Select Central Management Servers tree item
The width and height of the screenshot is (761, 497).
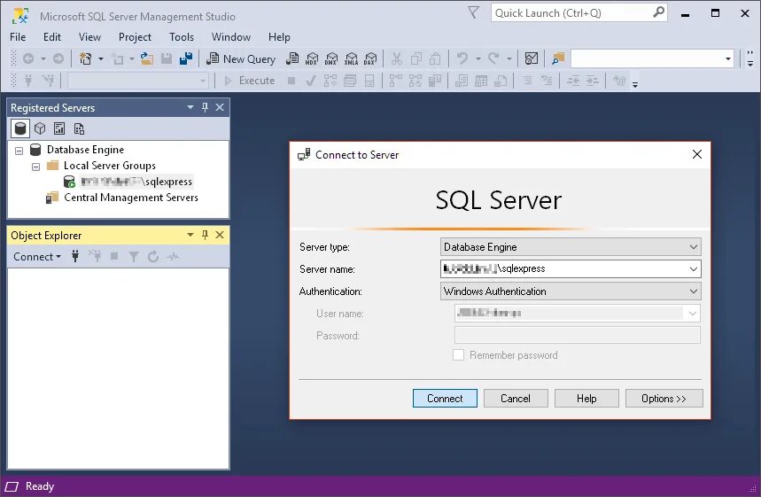click(131, 198)
